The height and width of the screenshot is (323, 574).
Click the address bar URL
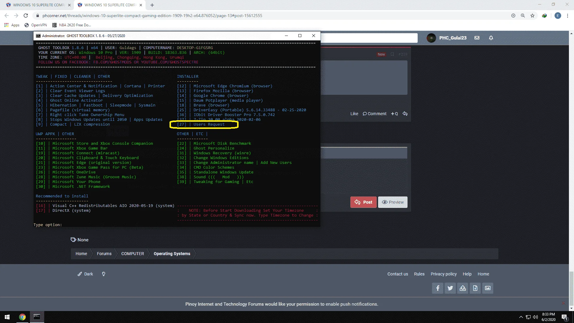[152, 16]
